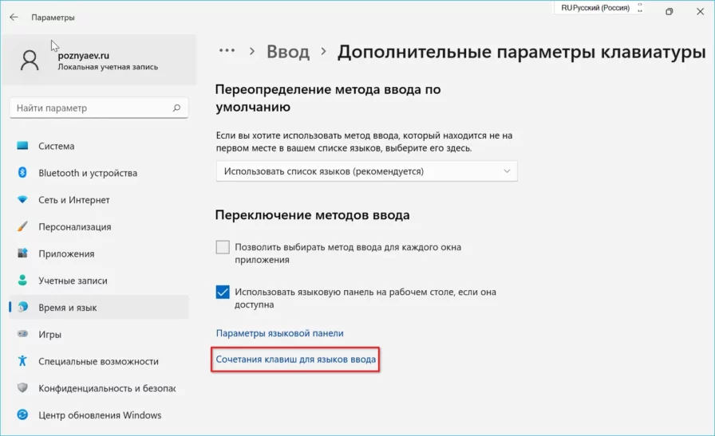Navigate to Ввод breadcrumb
Viewport: 715px width, 436px height.
(288, 52)
